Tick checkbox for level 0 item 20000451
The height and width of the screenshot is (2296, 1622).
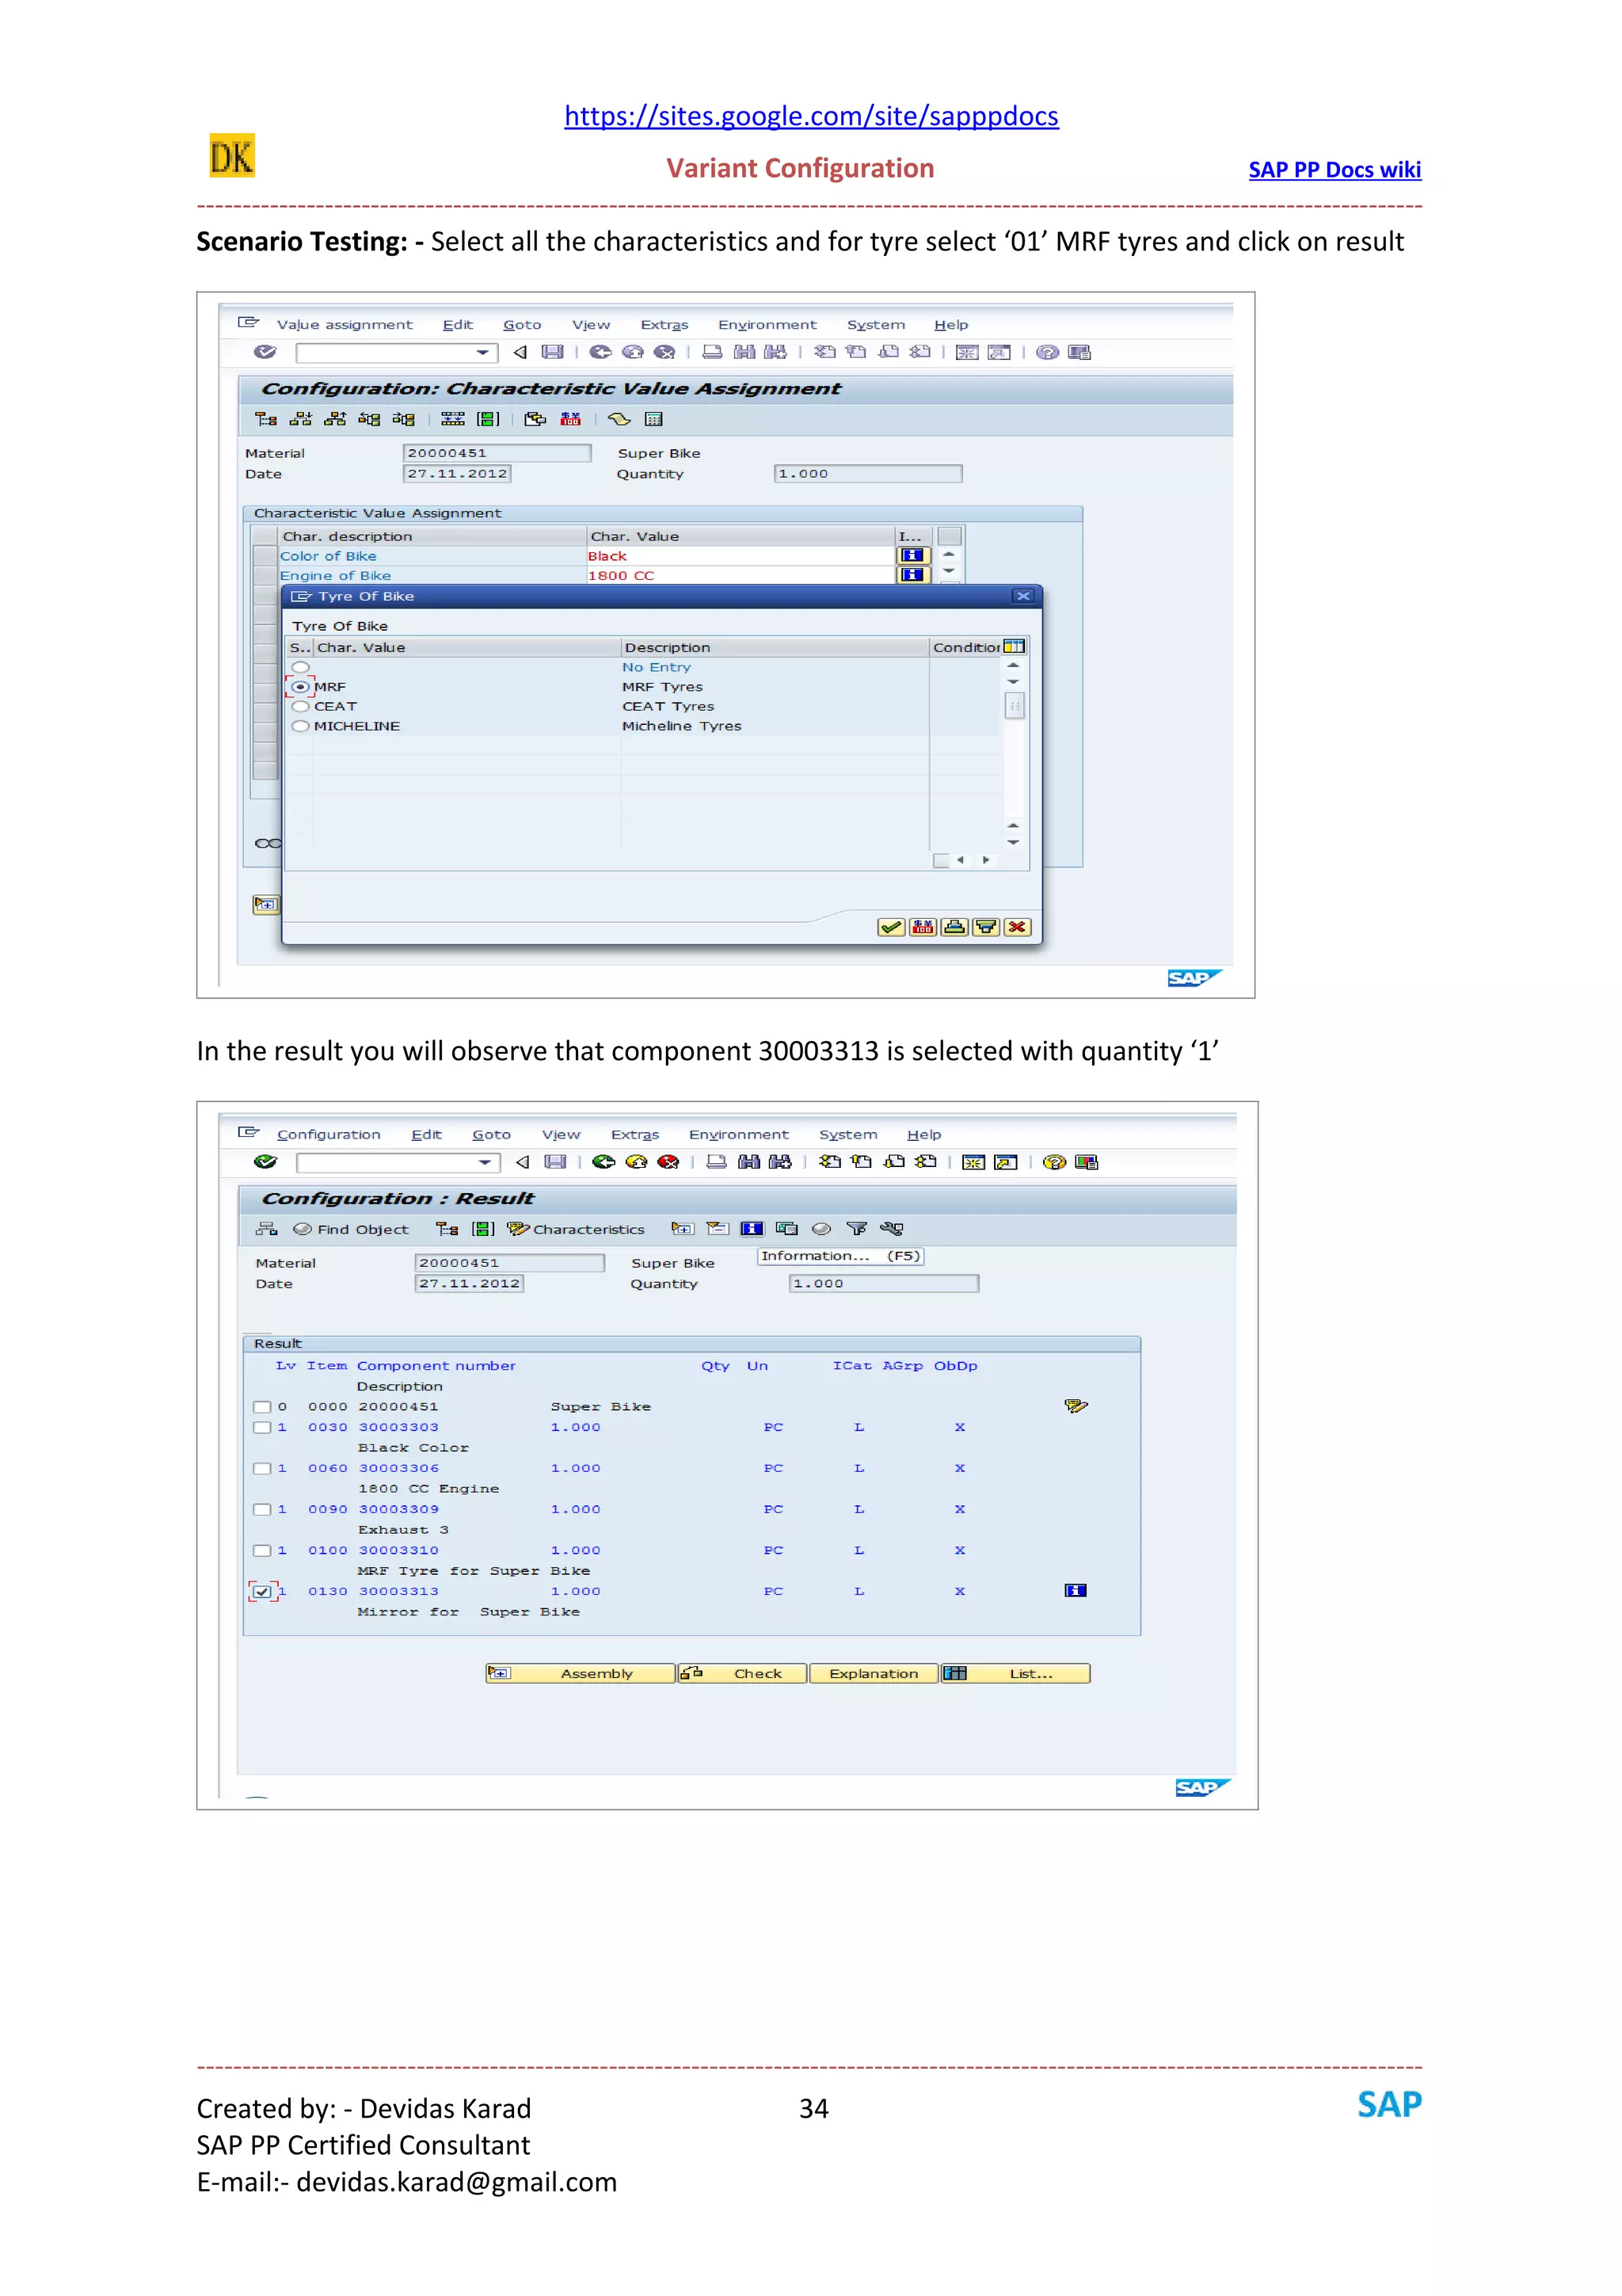coord(262,1407)
